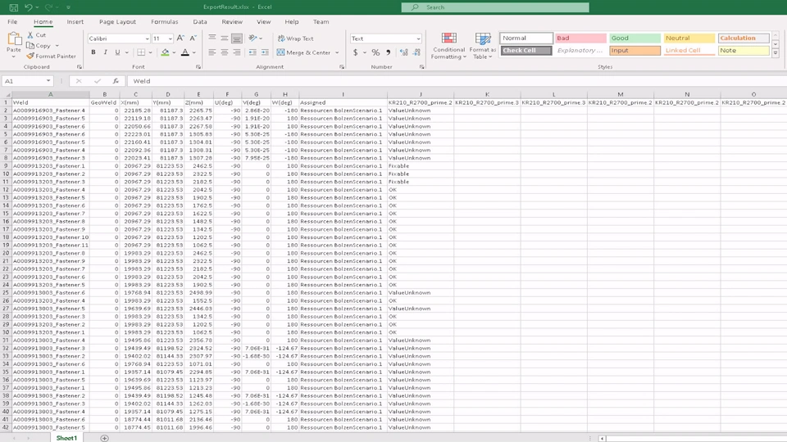Apply the Calculation cell style
Screen dimensions: 787x442
pos(744,38)
